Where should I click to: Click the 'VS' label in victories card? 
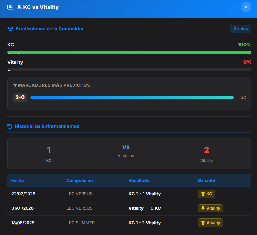coord(126,148)
